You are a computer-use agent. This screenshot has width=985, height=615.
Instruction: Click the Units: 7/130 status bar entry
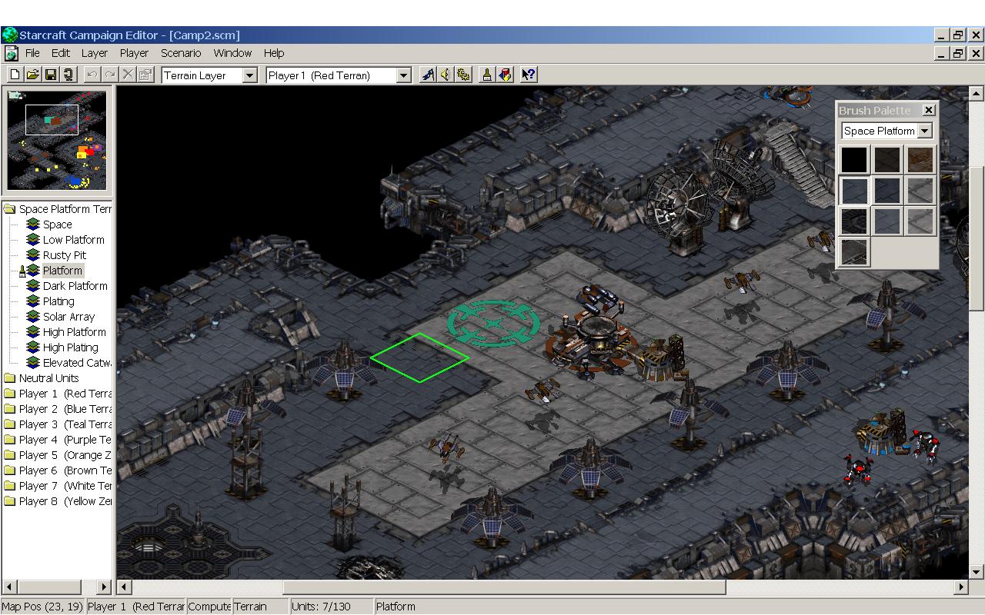coord(331,607)
